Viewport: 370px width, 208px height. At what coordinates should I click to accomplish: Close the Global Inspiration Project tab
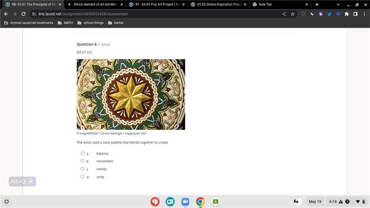coord(245,5)
